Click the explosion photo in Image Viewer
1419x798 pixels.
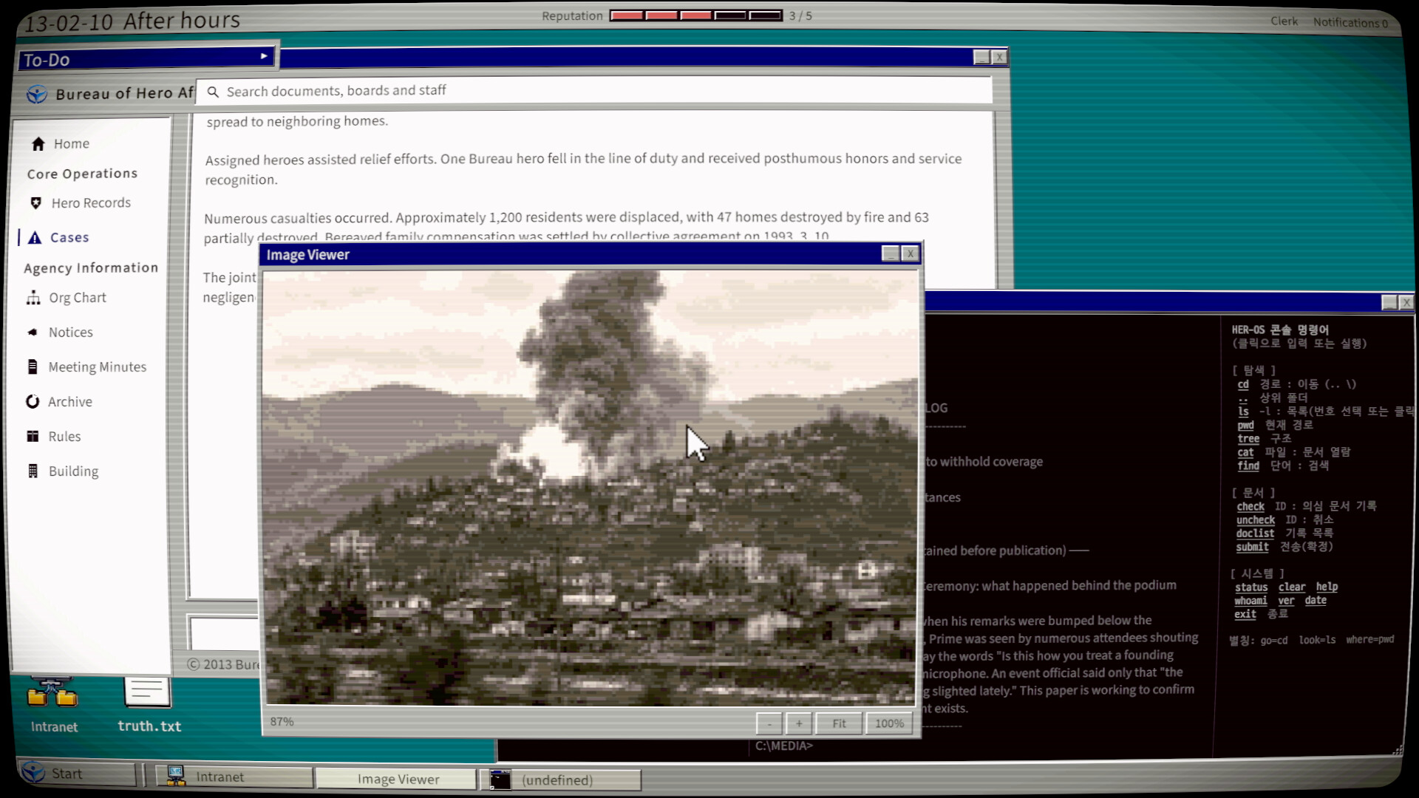(x=591, y=488)
